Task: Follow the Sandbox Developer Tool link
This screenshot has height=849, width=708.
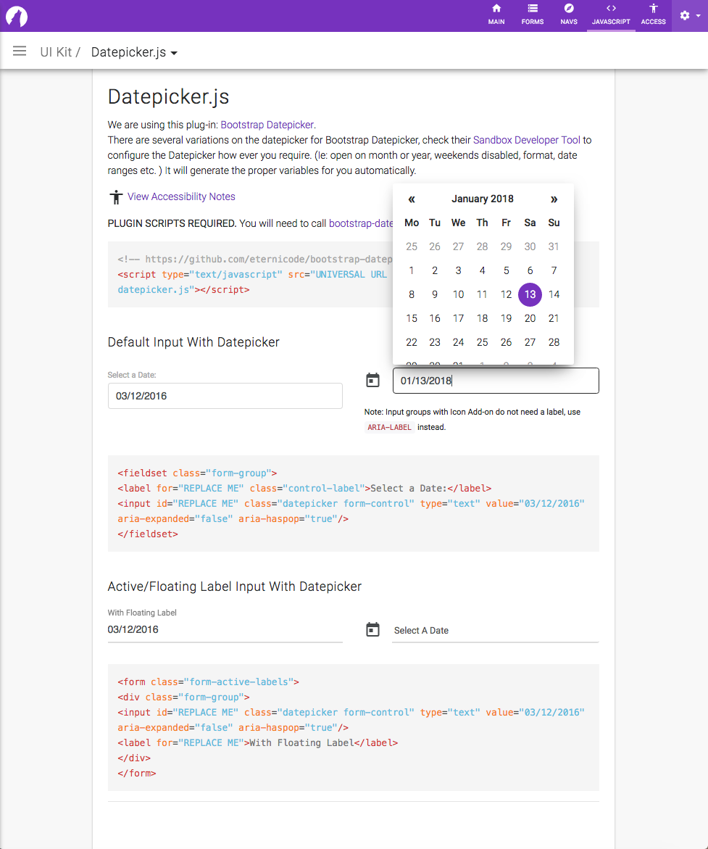Action: (x=527, y=140)
